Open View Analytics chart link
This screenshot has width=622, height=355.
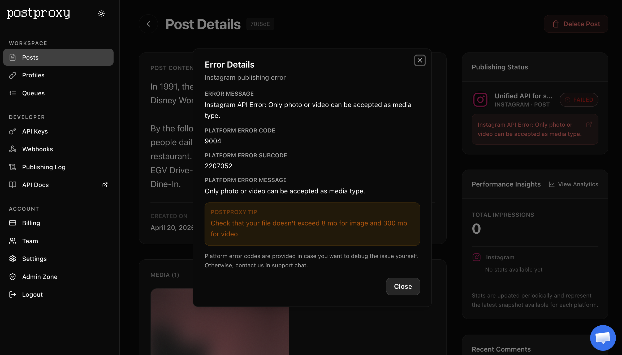click(x=573, y=184)
